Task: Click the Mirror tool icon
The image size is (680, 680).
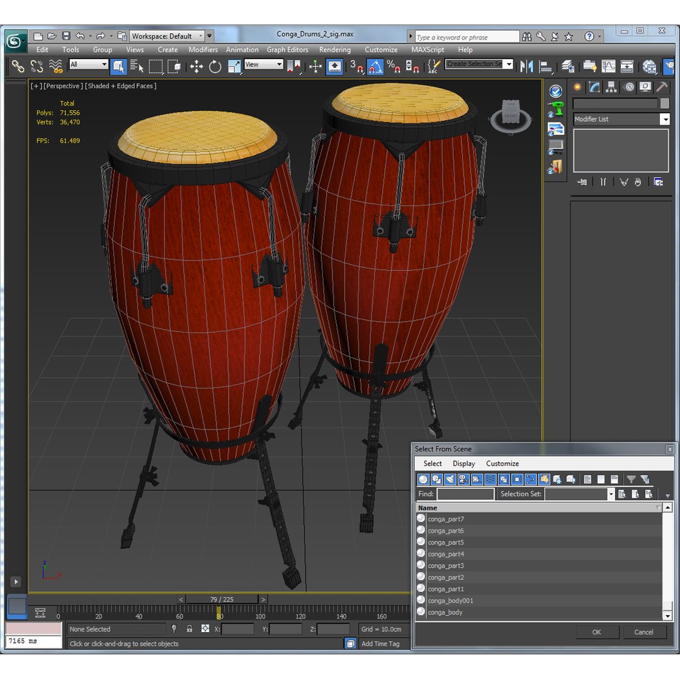Action: tap(526, 66)
